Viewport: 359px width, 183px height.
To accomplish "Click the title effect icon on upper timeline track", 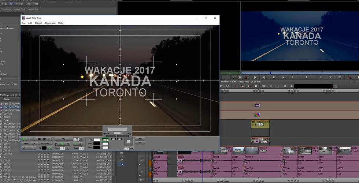I will coord(257,106).
